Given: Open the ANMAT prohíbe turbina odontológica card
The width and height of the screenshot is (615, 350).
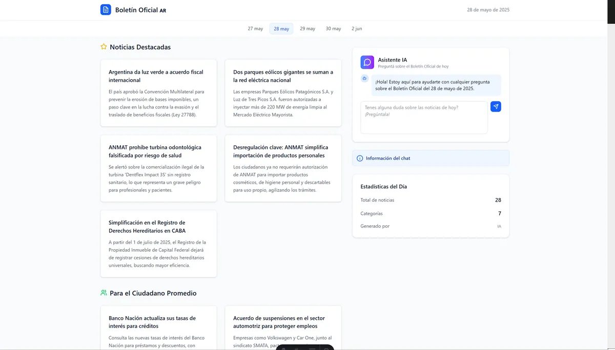Looking at the screenshot, I should pyautogui.click(x=158, y=168).
